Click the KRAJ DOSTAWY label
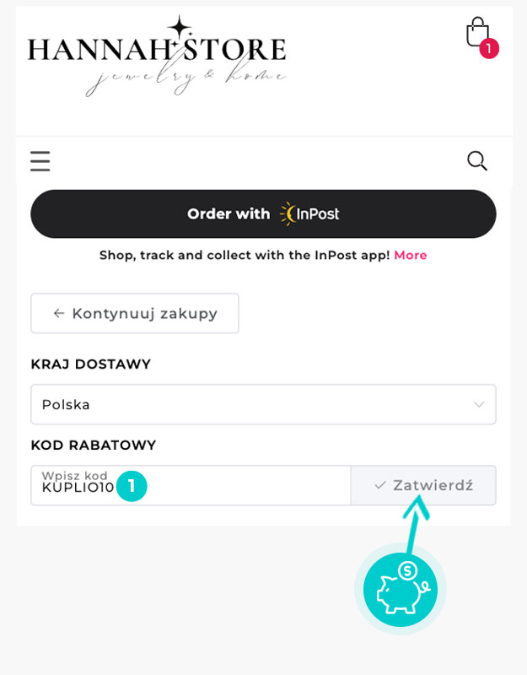The width and height of the screenshot is (527, 675). (90, 364)
